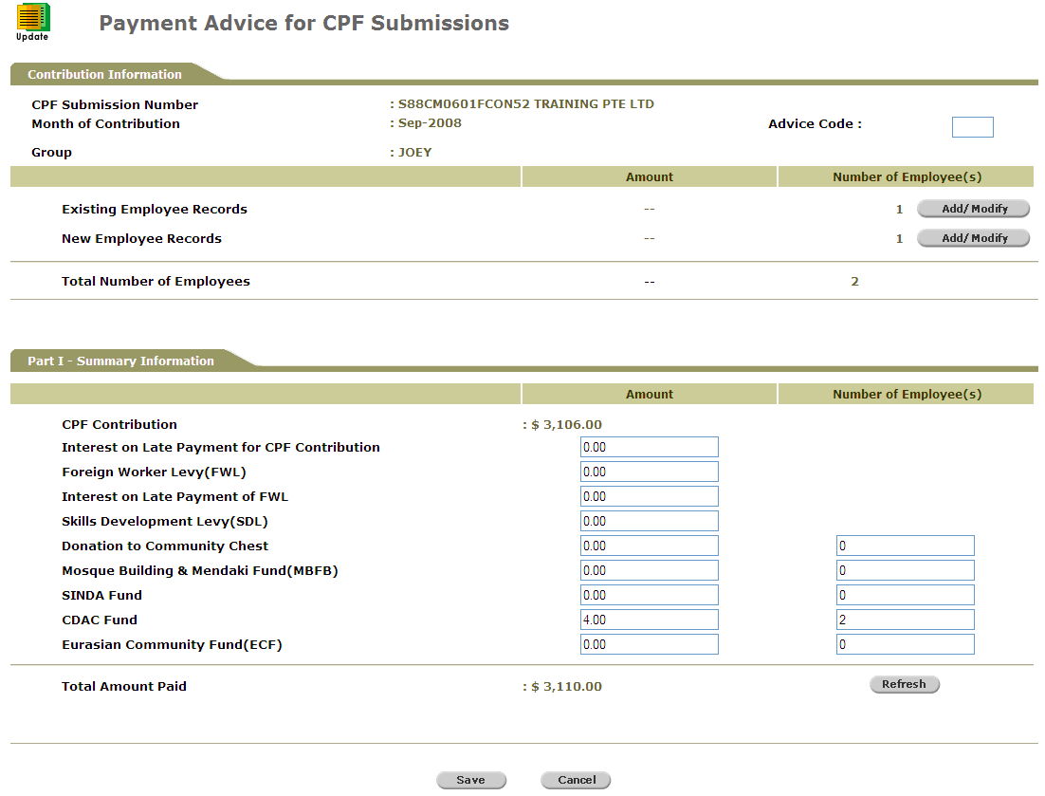The height and width of the screenshot is (796, 1045).
Task: Edit Donation to Community Chest amount field
Action: (650, 546)
